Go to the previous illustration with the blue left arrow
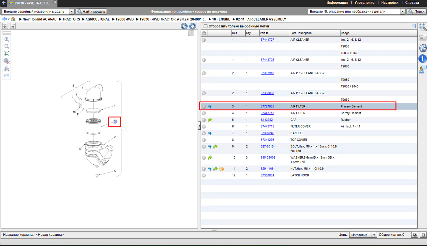 [184, 26]
